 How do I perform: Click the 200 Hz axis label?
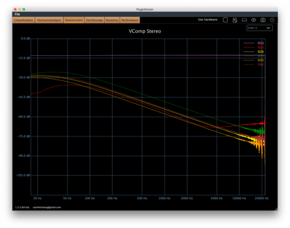pos(112,198)
